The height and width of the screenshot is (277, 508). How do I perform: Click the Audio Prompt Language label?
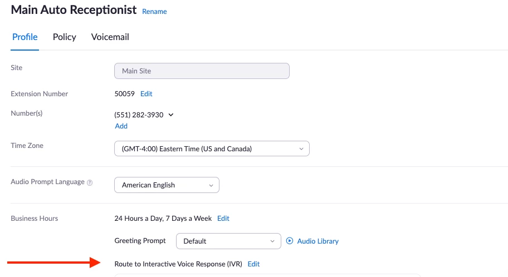tap(47, 182)
